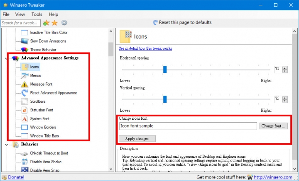
Task: Click the Disable Aero Shake icon
Action: click(25, 162)
